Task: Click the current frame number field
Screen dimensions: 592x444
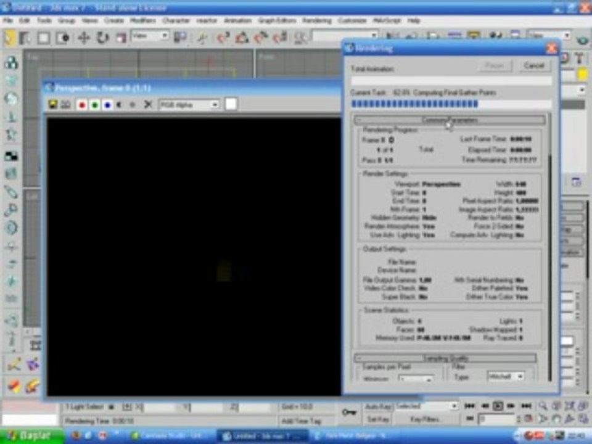Action: [497, 419]
